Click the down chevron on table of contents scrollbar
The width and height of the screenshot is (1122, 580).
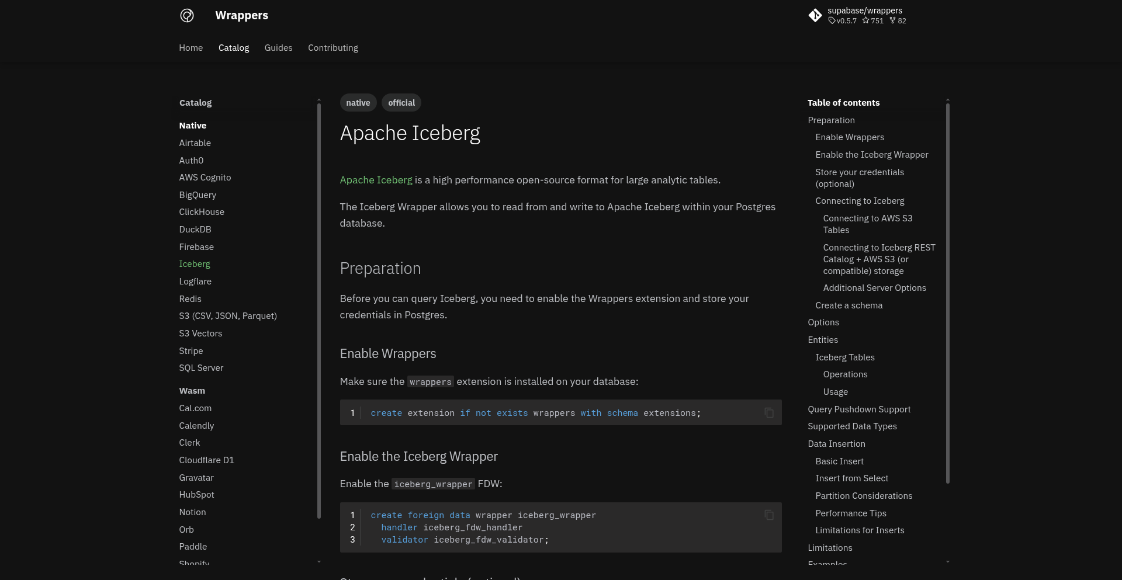pos(947,561)
